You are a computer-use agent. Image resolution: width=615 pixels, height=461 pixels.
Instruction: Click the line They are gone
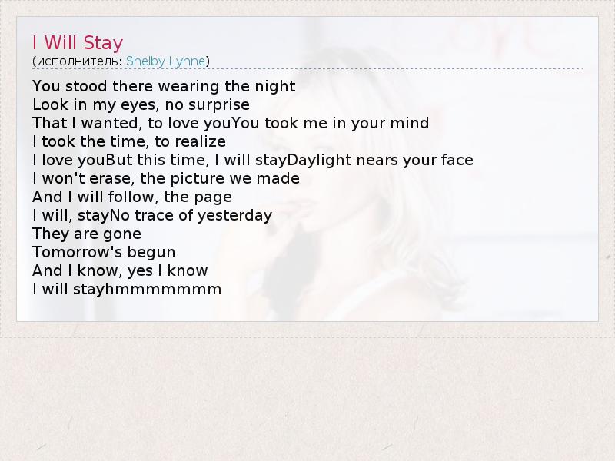pos(87,234)
